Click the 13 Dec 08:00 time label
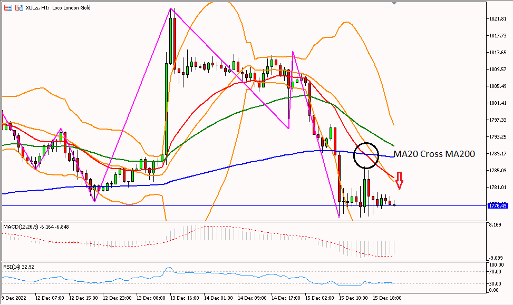This screenshot has width=513, height=305. (151, 298)
